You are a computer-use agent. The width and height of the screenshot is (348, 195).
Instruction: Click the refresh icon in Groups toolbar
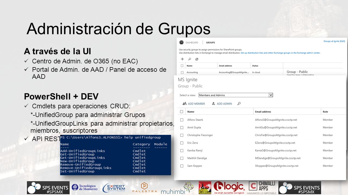197,59
